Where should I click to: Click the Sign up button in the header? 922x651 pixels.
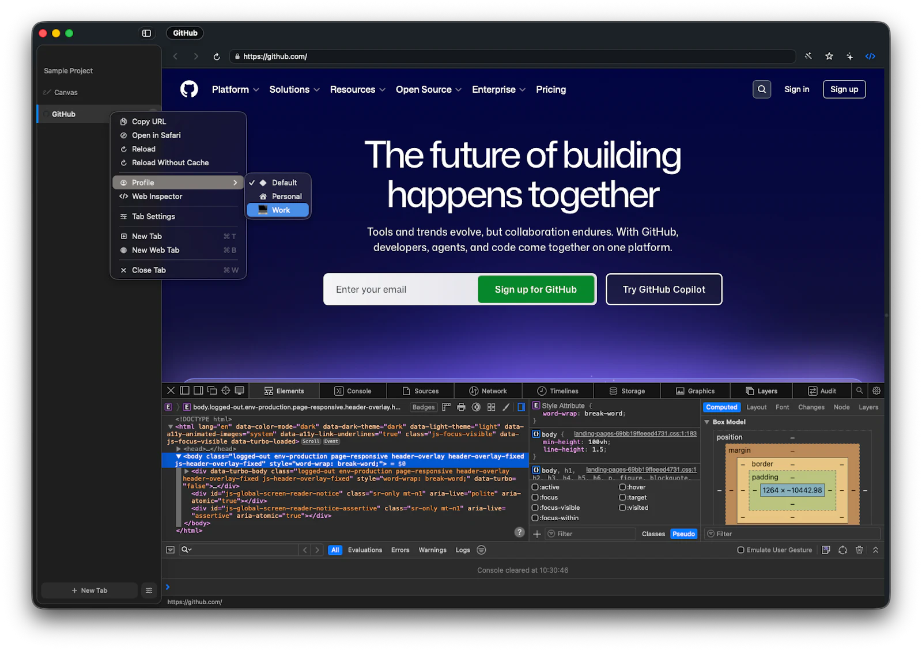click(844, 89)
